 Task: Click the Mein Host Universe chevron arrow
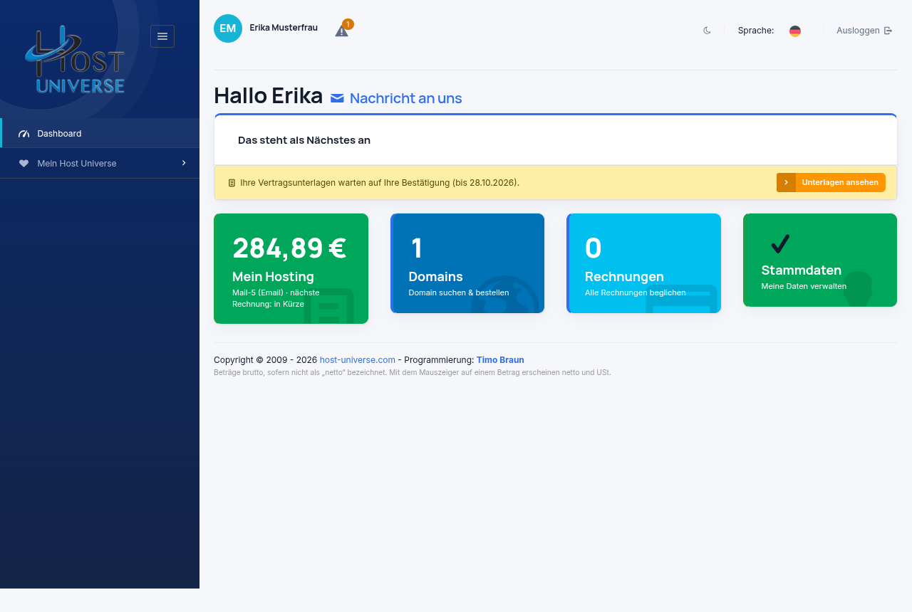184,163
